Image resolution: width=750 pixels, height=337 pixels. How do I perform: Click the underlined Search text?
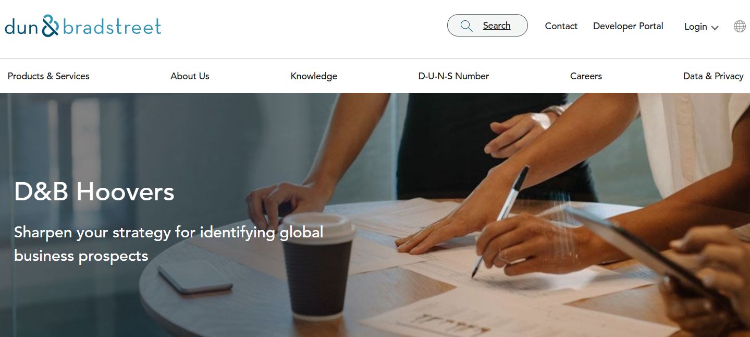[x=496, y=26]
